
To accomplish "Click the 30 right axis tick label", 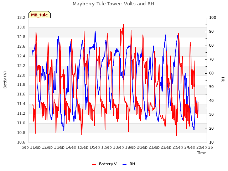I will [211, 115].
